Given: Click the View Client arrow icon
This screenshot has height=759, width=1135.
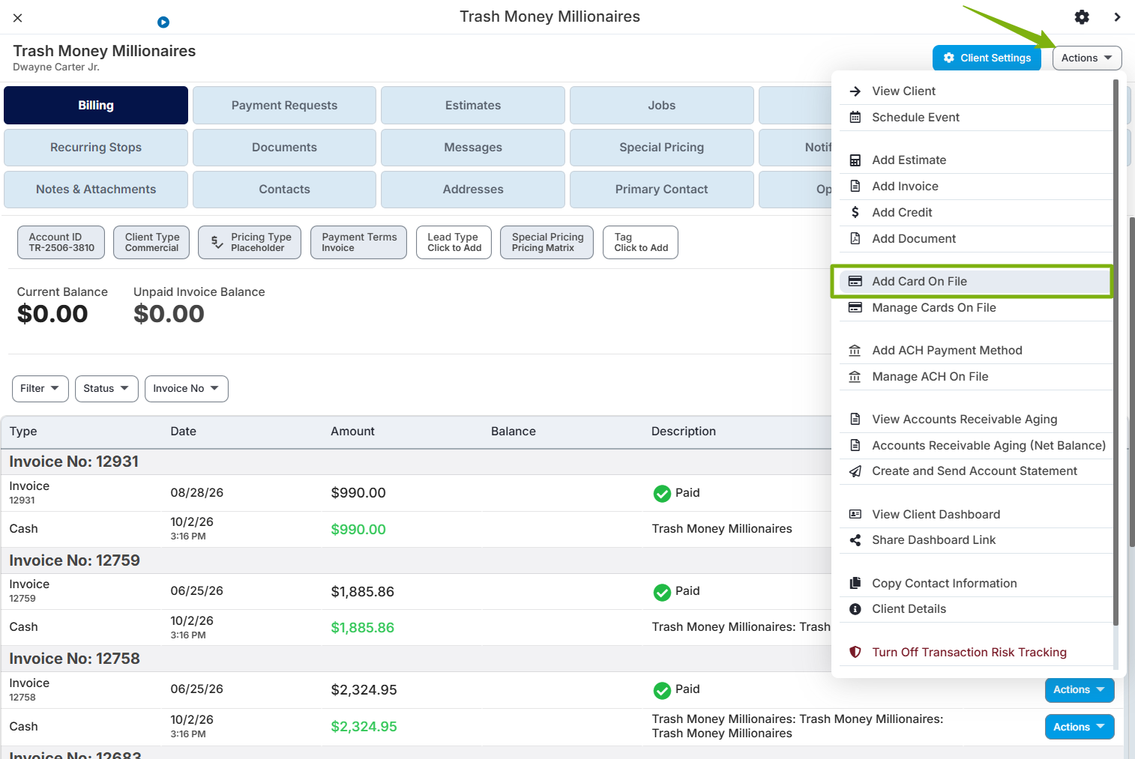Looking at the screenshot, I should (x=855, y=91).
